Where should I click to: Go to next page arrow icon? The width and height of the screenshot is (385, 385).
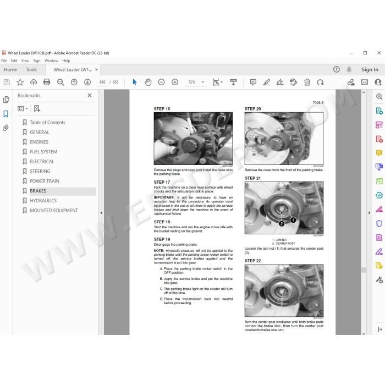point(87,82)
